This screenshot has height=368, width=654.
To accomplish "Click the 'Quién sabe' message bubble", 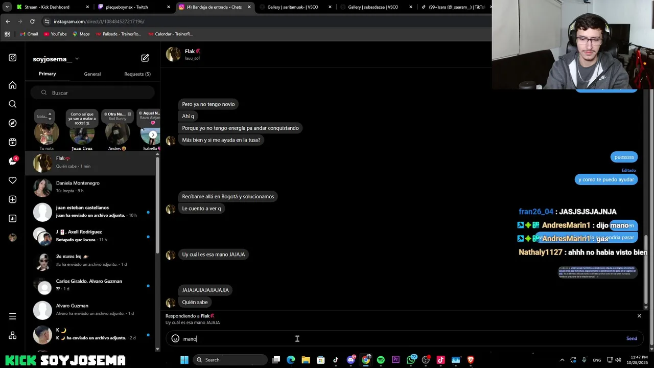I will (195, 302).
